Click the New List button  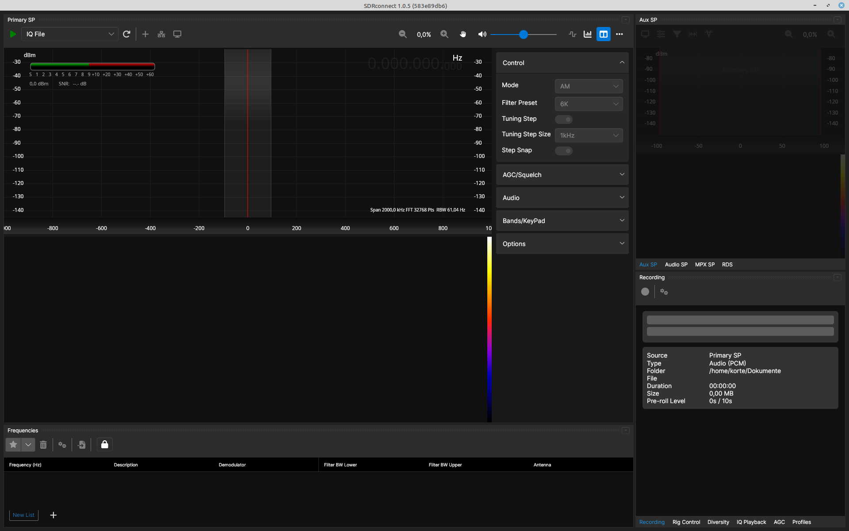(x=23, y=515)
